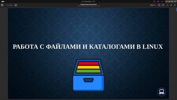Viewport: 177px width, 100px height.
Task: Open the hamburger main menu
Action: coord(163,5)
